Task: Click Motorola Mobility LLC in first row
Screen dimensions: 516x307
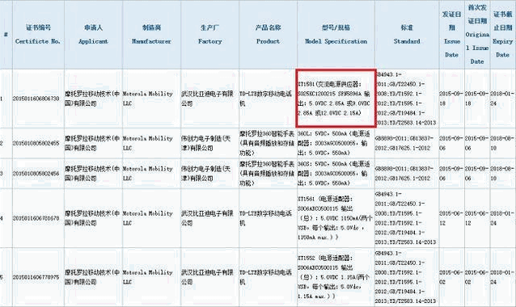Action: point(148,99)
